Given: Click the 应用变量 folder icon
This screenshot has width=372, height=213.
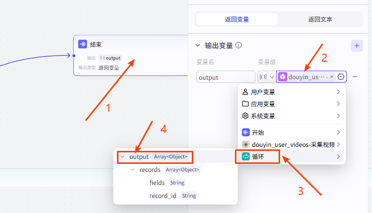Looking at the screenshot, I should 245,104.
